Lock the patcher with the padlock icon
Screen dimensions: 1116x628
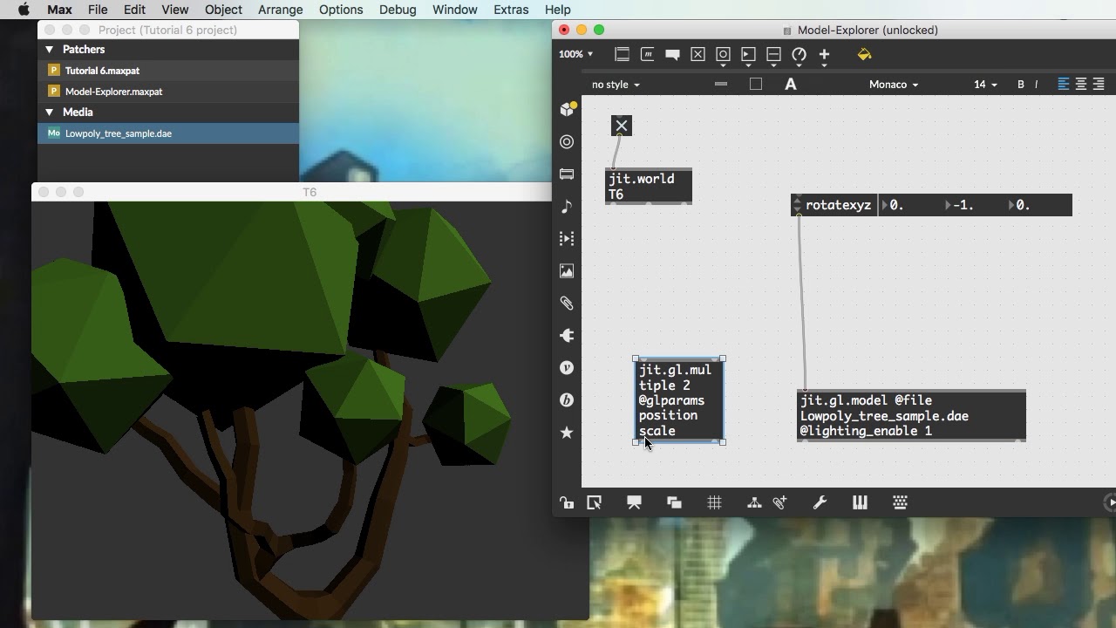[x=567, y=502]
